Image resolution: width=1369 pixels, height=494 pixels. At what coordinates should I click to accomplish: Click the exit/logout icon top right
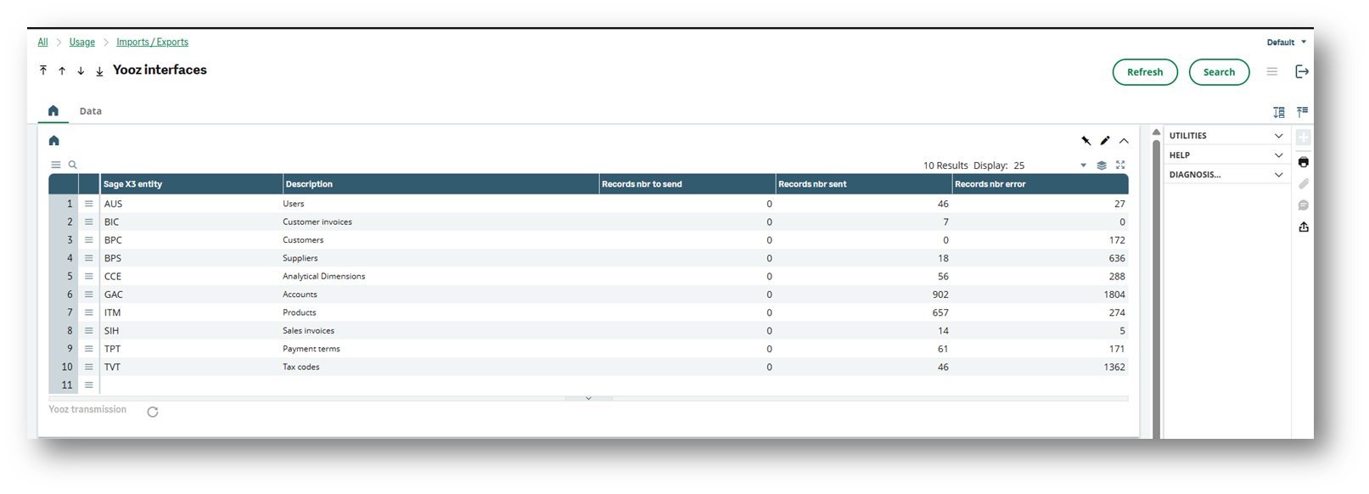click(x=1302, y=72)
